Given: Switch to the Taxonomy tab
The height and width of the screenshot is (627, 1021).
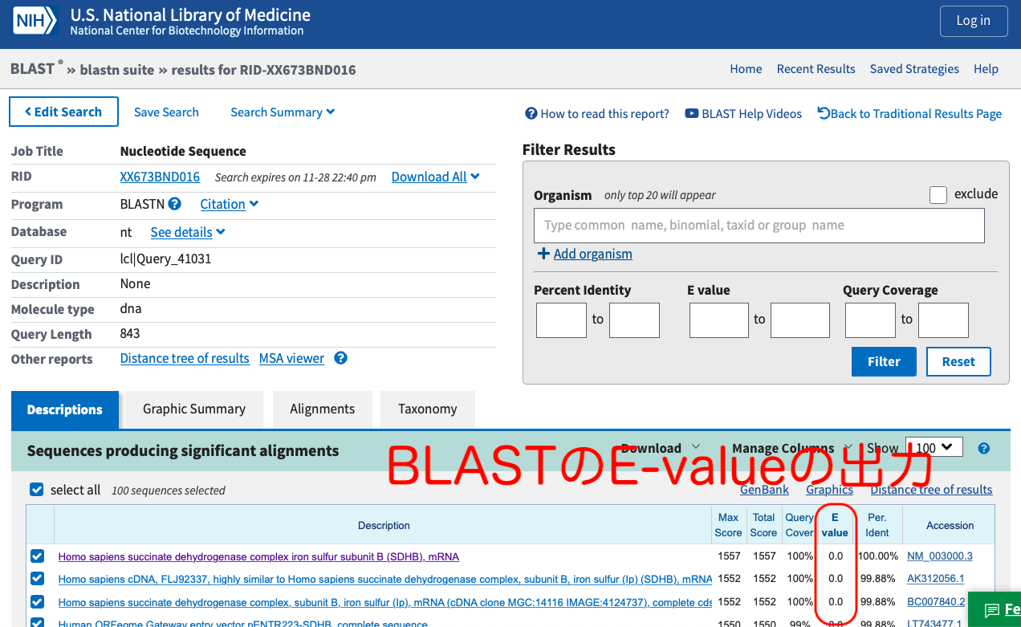Looking at the screenshot, I should pos(427,409).
